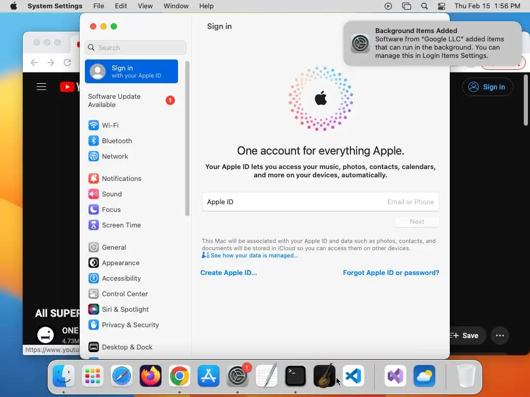Image resolution: width=530 pixels, height=397 pixels.
Task: Open App Store from the Dock
Action: click(209, 376)
